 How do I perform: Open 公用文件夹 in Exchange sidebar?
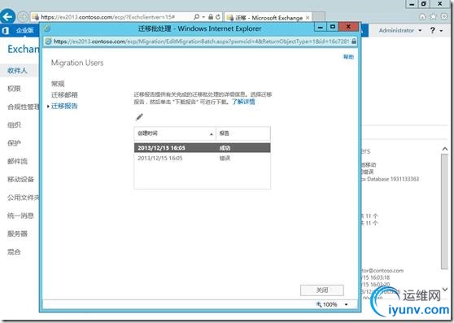click(23, 198)
